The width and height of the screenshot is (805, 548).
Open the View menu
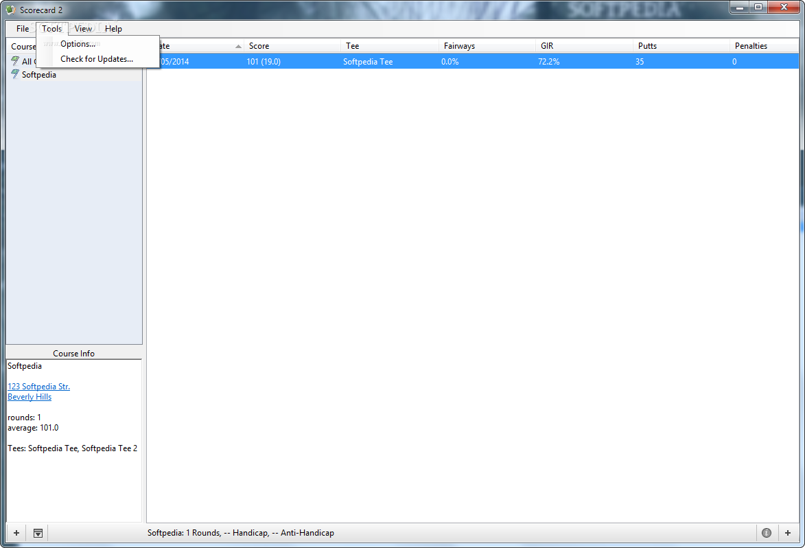[x=83, y=29]
